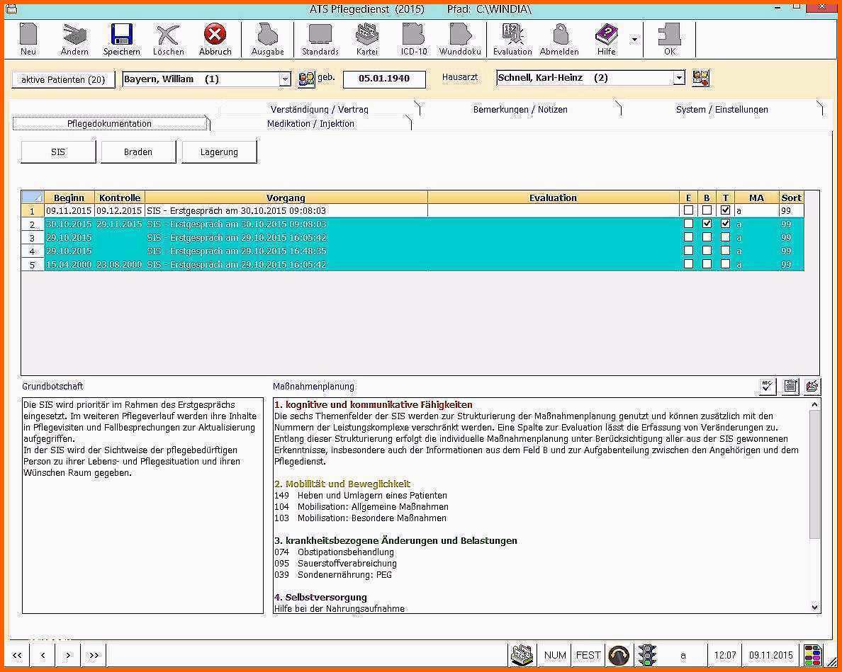This screenshot has height=672, width=842.
Task: Click the Vorgang column header
Action: 286,198
